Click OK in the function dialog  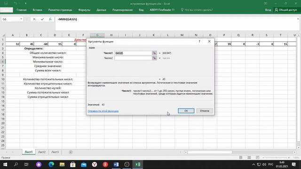pyautogui.click(x=186, y=111)
